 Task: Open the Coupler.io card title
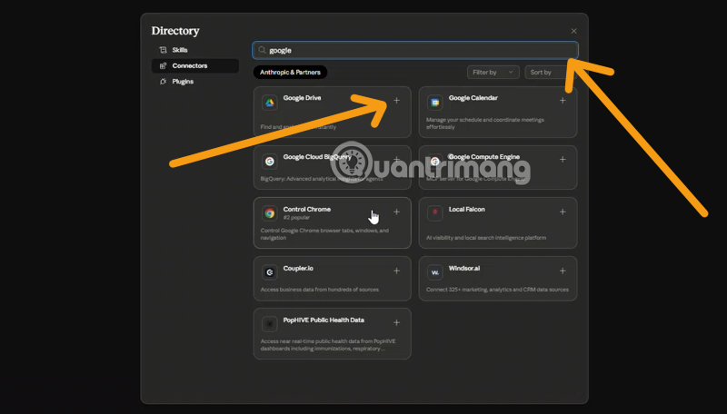[x=298, y=268]
